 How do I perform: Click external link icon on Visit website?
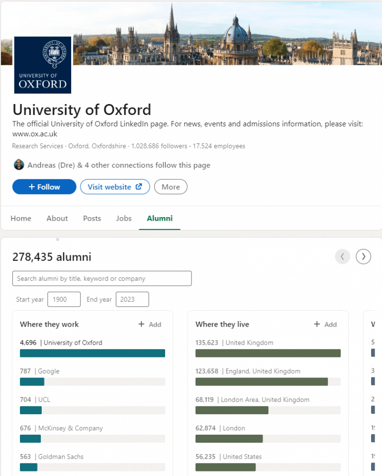[139, 187]
